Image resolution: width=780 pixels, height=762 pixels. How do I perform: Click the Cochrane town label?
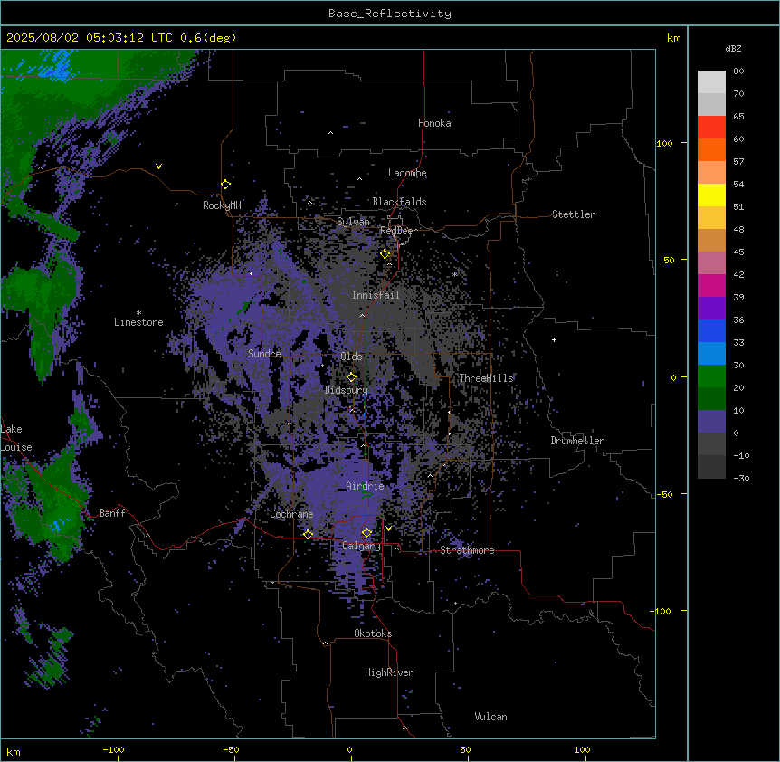coord(291,514)
